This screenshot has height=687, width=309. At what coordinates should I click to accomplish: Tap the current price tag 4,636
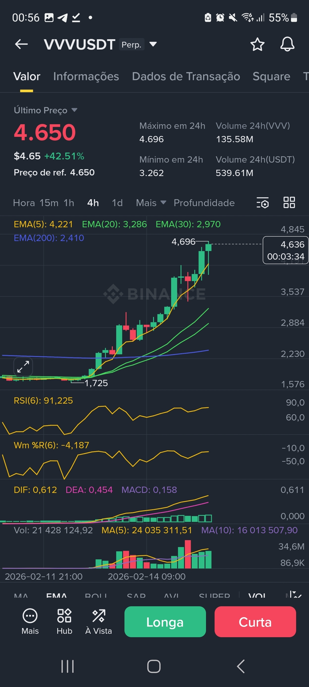click(x=286, y=250)
